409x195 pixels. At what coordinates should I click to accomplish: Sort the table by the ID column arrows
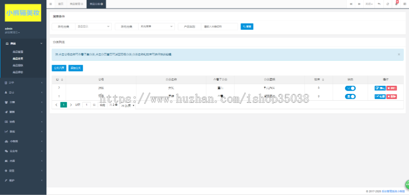pos(62,79)
